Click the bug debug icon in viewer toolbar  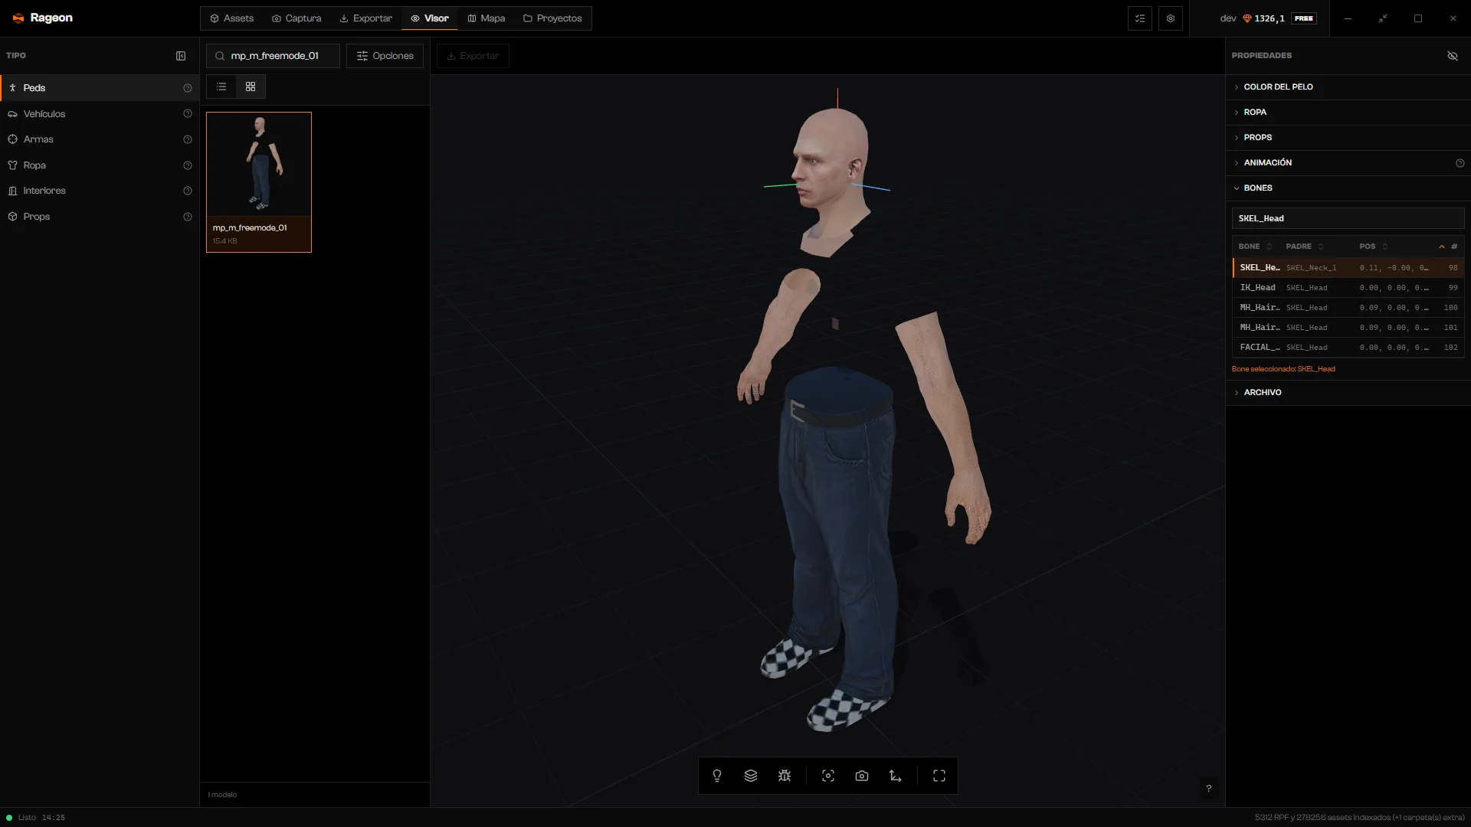click(785, 776)
